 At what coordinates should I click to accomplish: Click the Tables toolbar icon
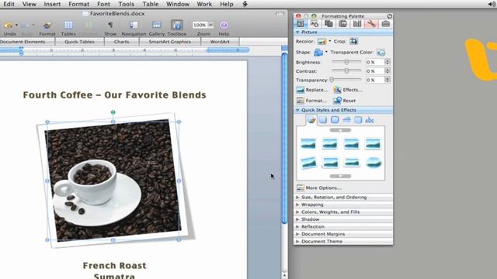coord(68,25)
